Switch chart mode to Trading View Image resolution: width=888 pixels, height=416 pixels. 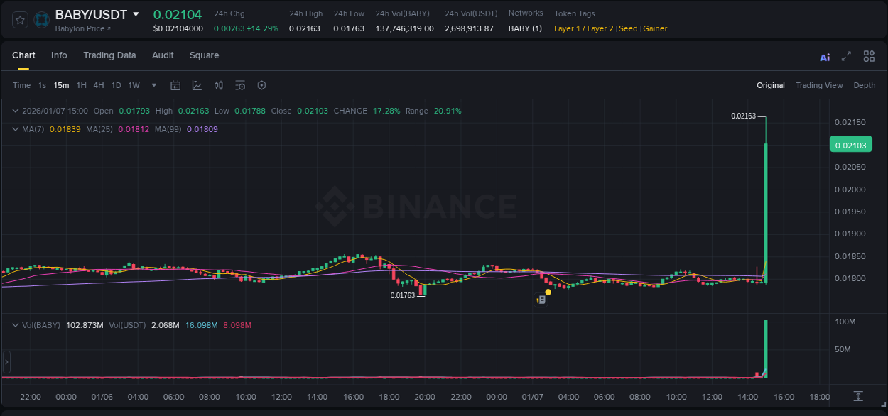point(819,85)
